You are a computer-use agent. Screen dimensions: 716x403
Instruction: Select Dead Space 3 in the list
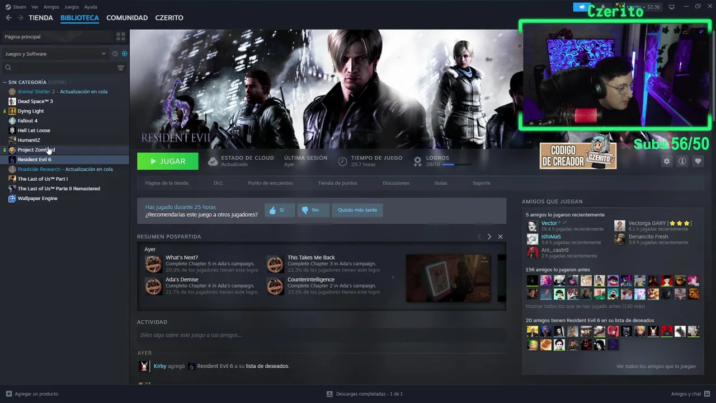[x=35, y=101]
